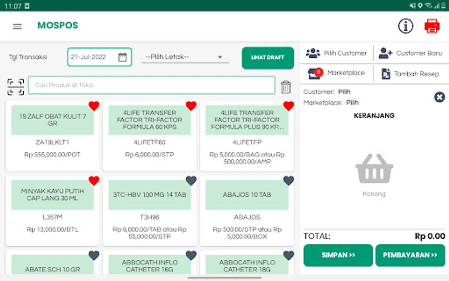This screenshot has height=281, width=449.
Task: Select the ABAJOS 10 TAB product
Action: [x=247, y=211]
